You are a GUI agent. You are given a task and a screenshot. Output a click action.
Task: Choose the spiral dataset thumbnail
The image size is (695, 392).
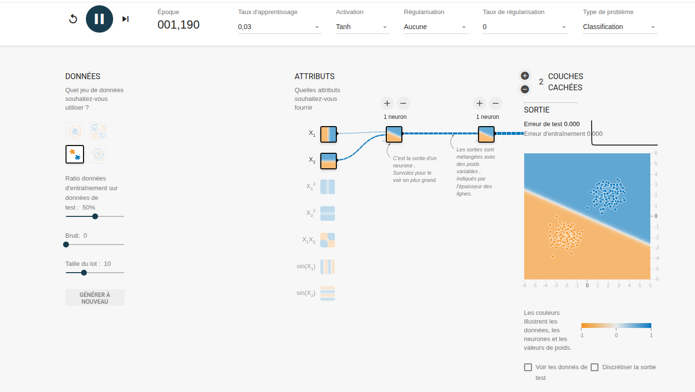coord(98,154)
